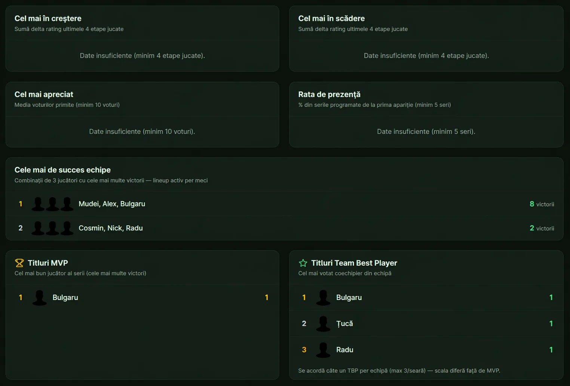Click the avatars of team Cosmin, Nick, Radu

tap(52, 228)
